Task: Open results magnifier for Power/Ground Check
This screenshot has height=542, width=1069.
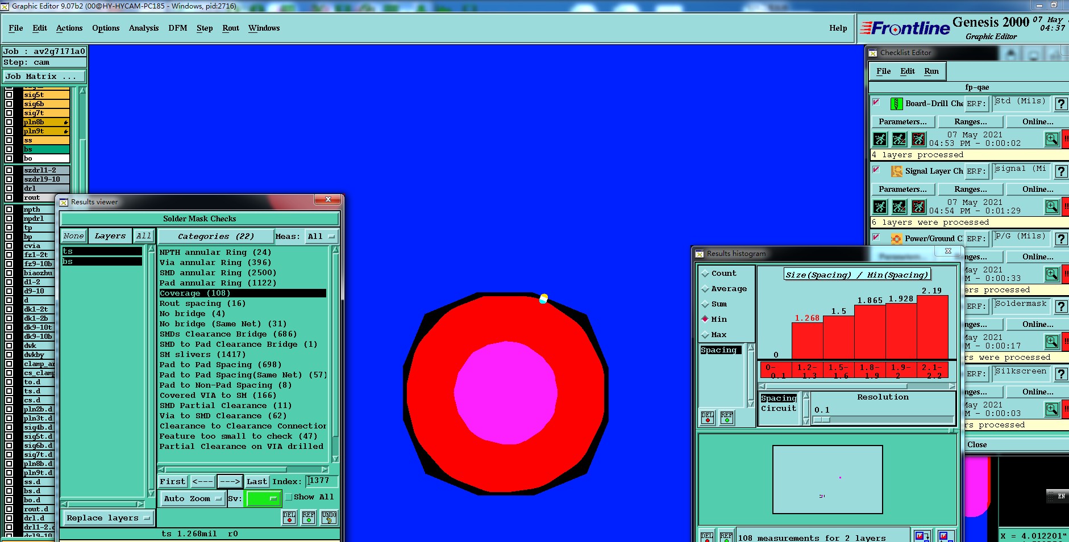Action: 1052,274
